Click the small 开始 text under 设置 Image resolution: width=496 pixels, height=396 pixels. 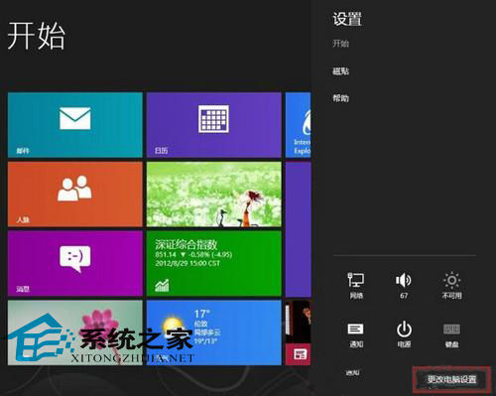[341, 44]
